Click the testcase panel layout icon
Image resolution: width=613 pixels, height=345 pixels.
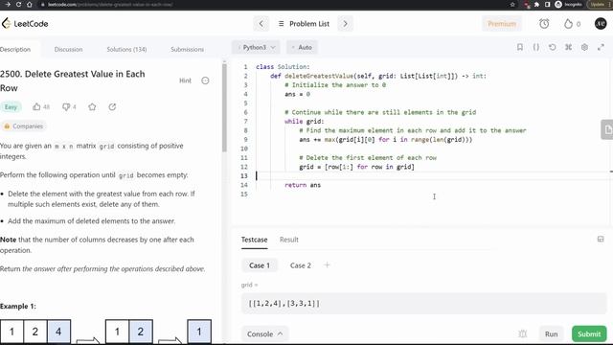601,239
